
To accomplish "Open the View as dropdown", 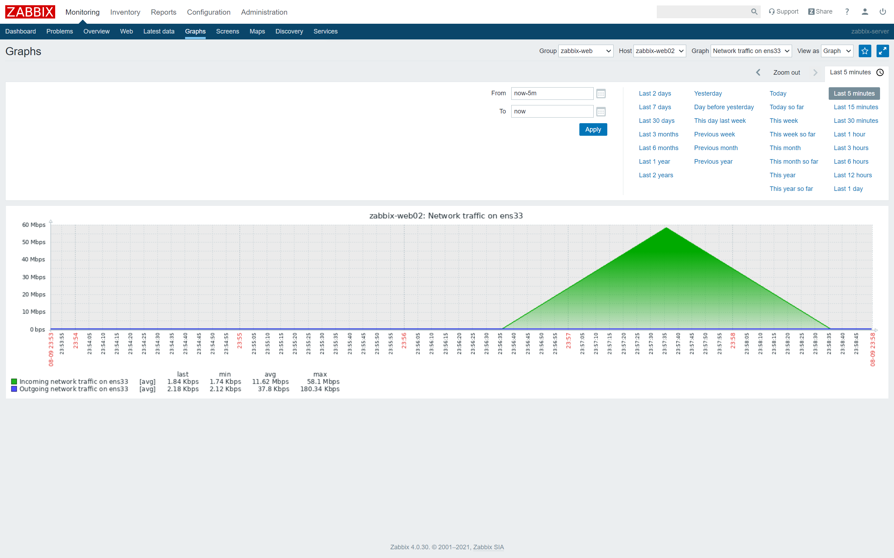I will tap(837, 51).
